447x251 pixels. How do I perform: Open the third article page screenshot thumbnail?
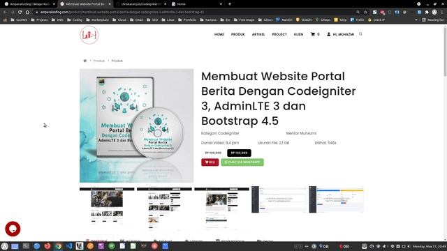[x=221, y=208]
